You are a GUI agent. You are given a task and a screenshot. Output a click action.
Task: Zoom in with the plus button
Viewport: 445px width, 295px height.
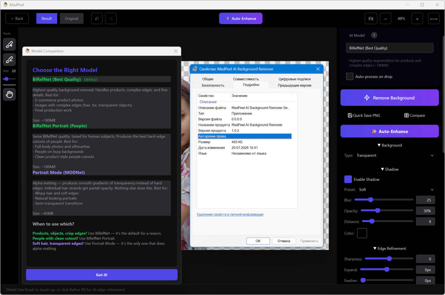[417, 19]
